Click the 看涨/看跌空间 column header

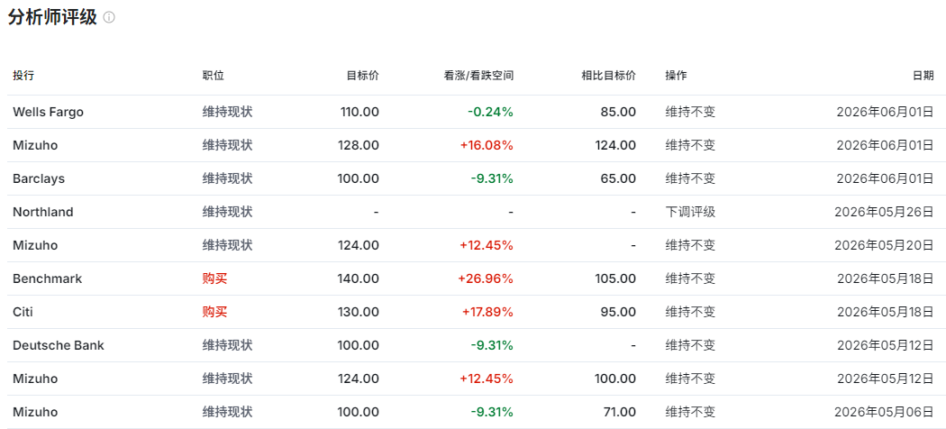tap(478, 76)
